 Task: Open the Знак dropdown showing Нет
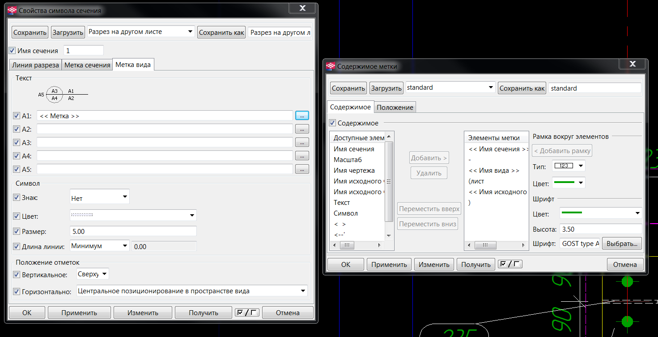pos(100,196)
